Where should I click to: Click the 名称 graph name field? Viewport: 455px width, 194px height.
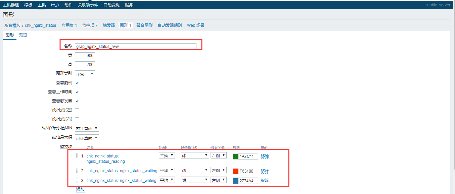[136, 47]
